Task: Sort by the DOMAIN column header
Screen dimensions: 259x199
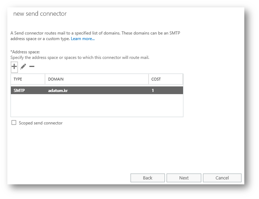Action: coord(97,79)
